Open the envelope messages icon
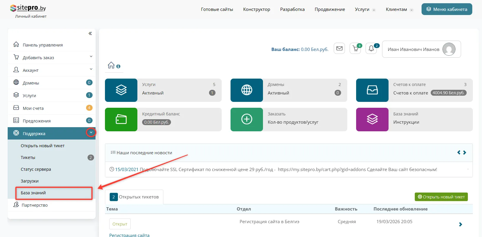The image size is (482, 237). click(339, 49)
